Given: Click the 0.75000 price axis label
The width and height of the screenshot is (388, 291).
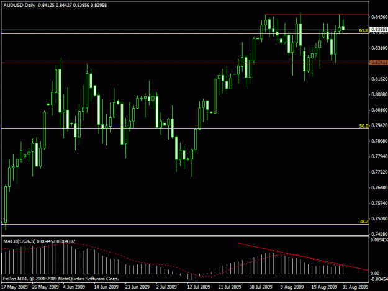Looking at the screenshot, I should click(379, 218).
